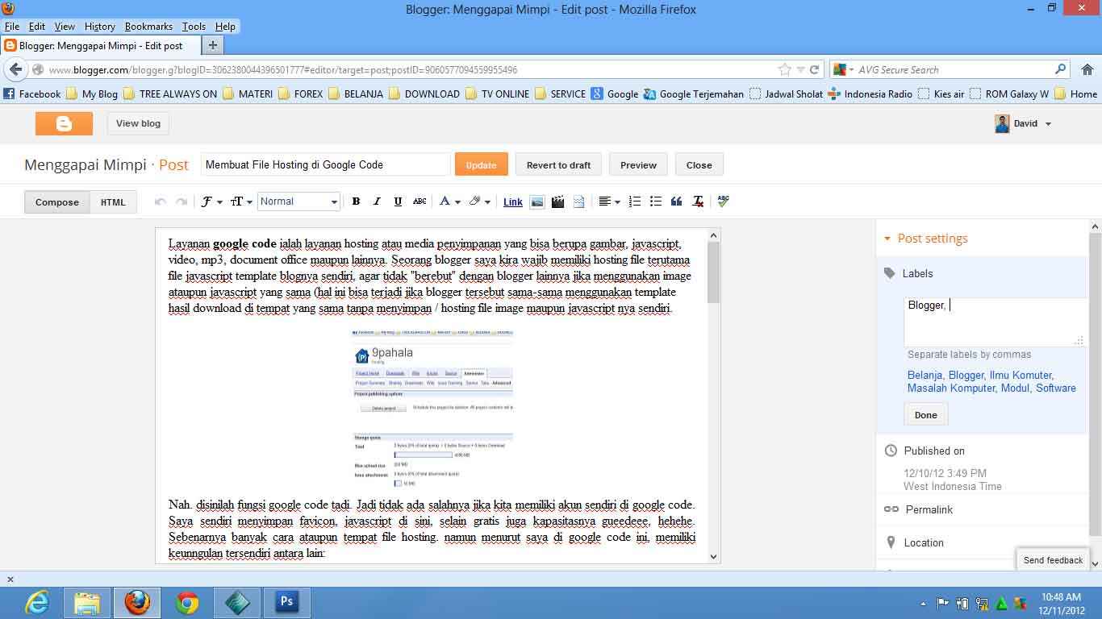Add the Ilmu Komuter label suggestion
Screen dimensions: 1102x619
(1020, 375)
